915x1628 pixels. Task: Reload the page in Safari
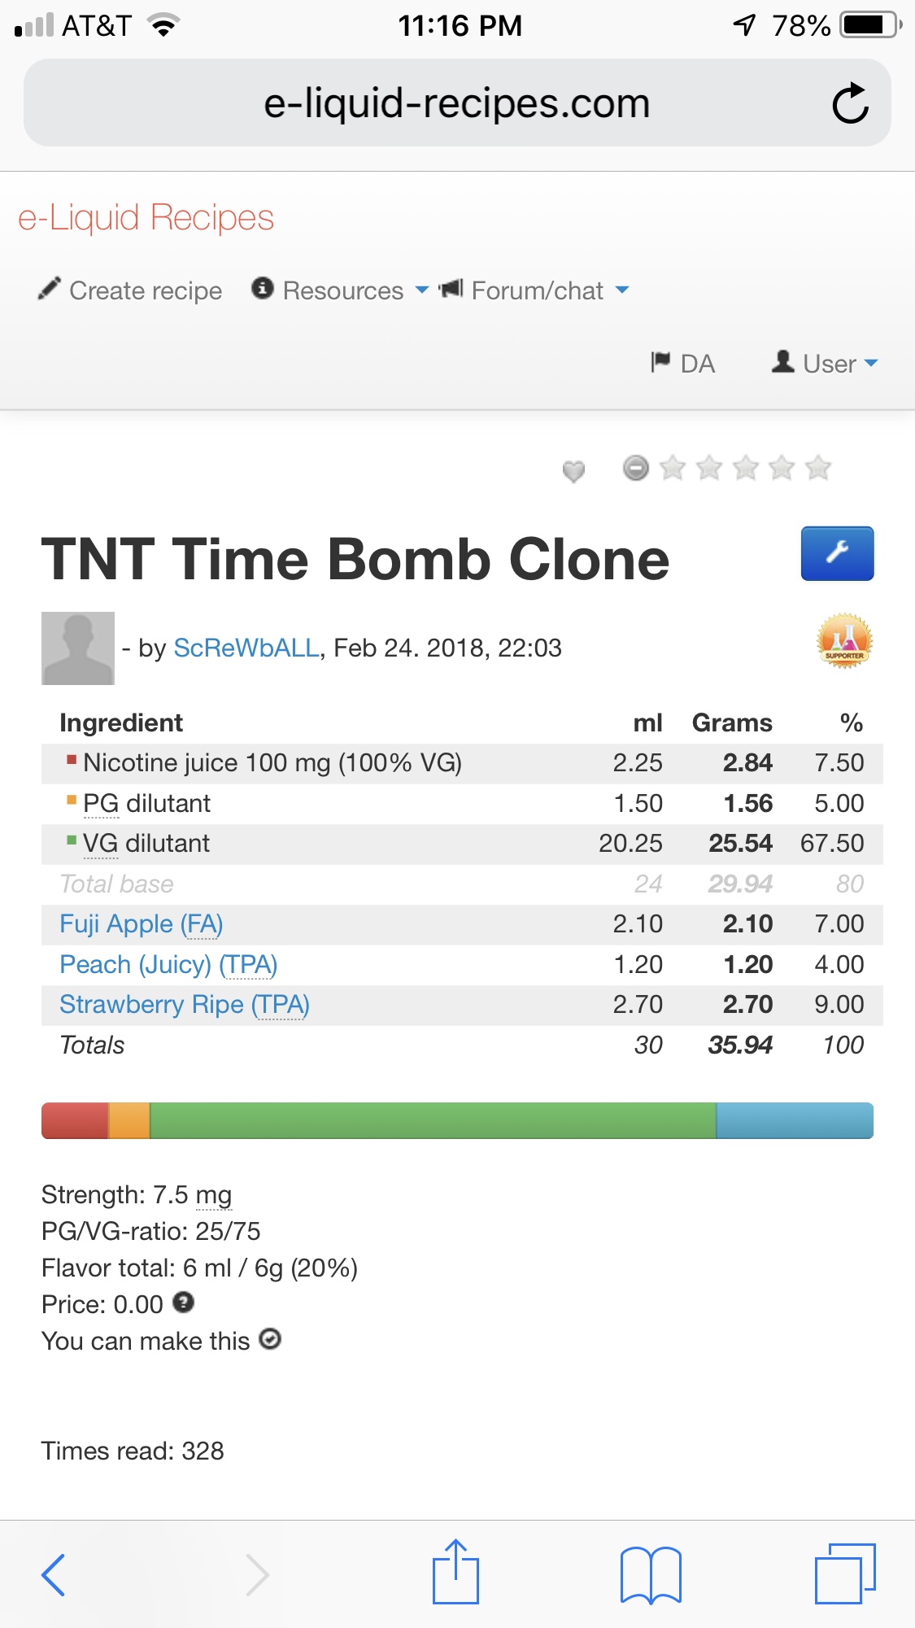pyautogui.click(x=850, y=103)
